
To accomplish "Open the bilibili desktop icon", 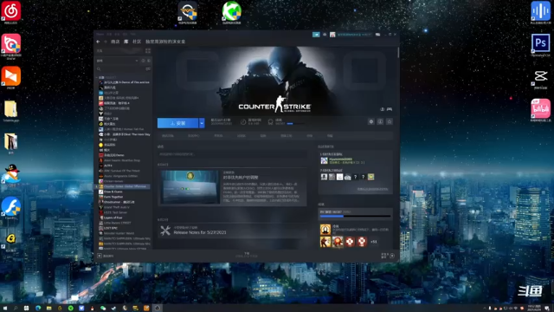I will 540,110.
